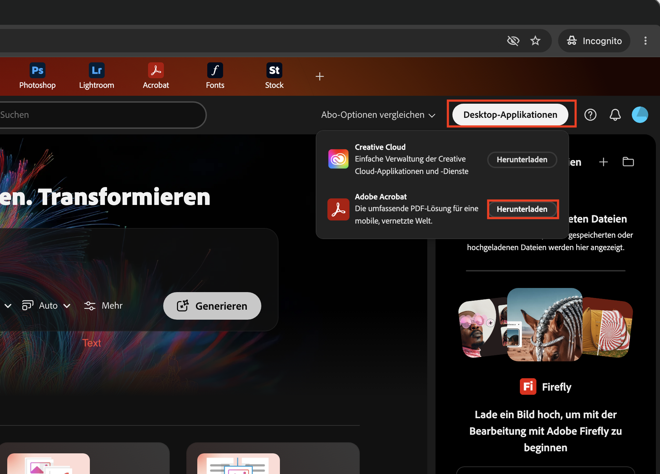
Task: Click Desktop-Applikationen button
Action: 510,115
